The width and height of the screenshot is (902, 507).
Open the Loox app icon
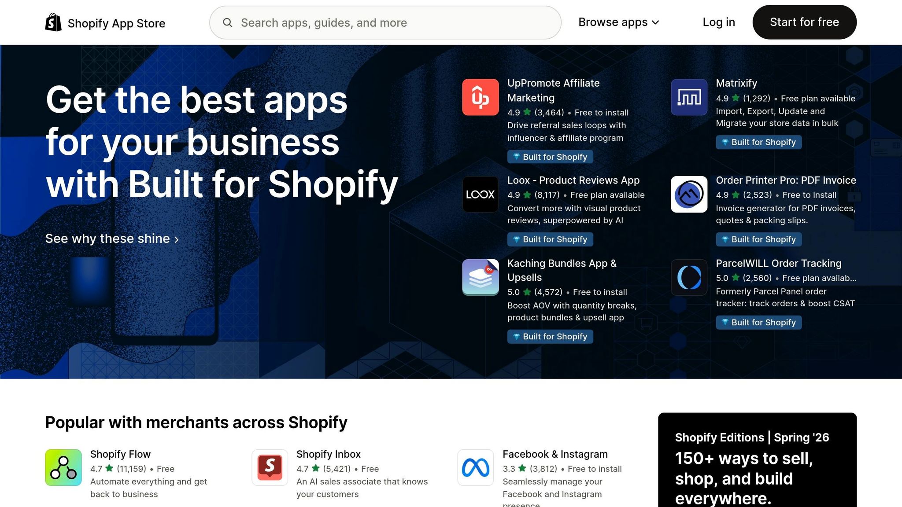coord(481,194)
